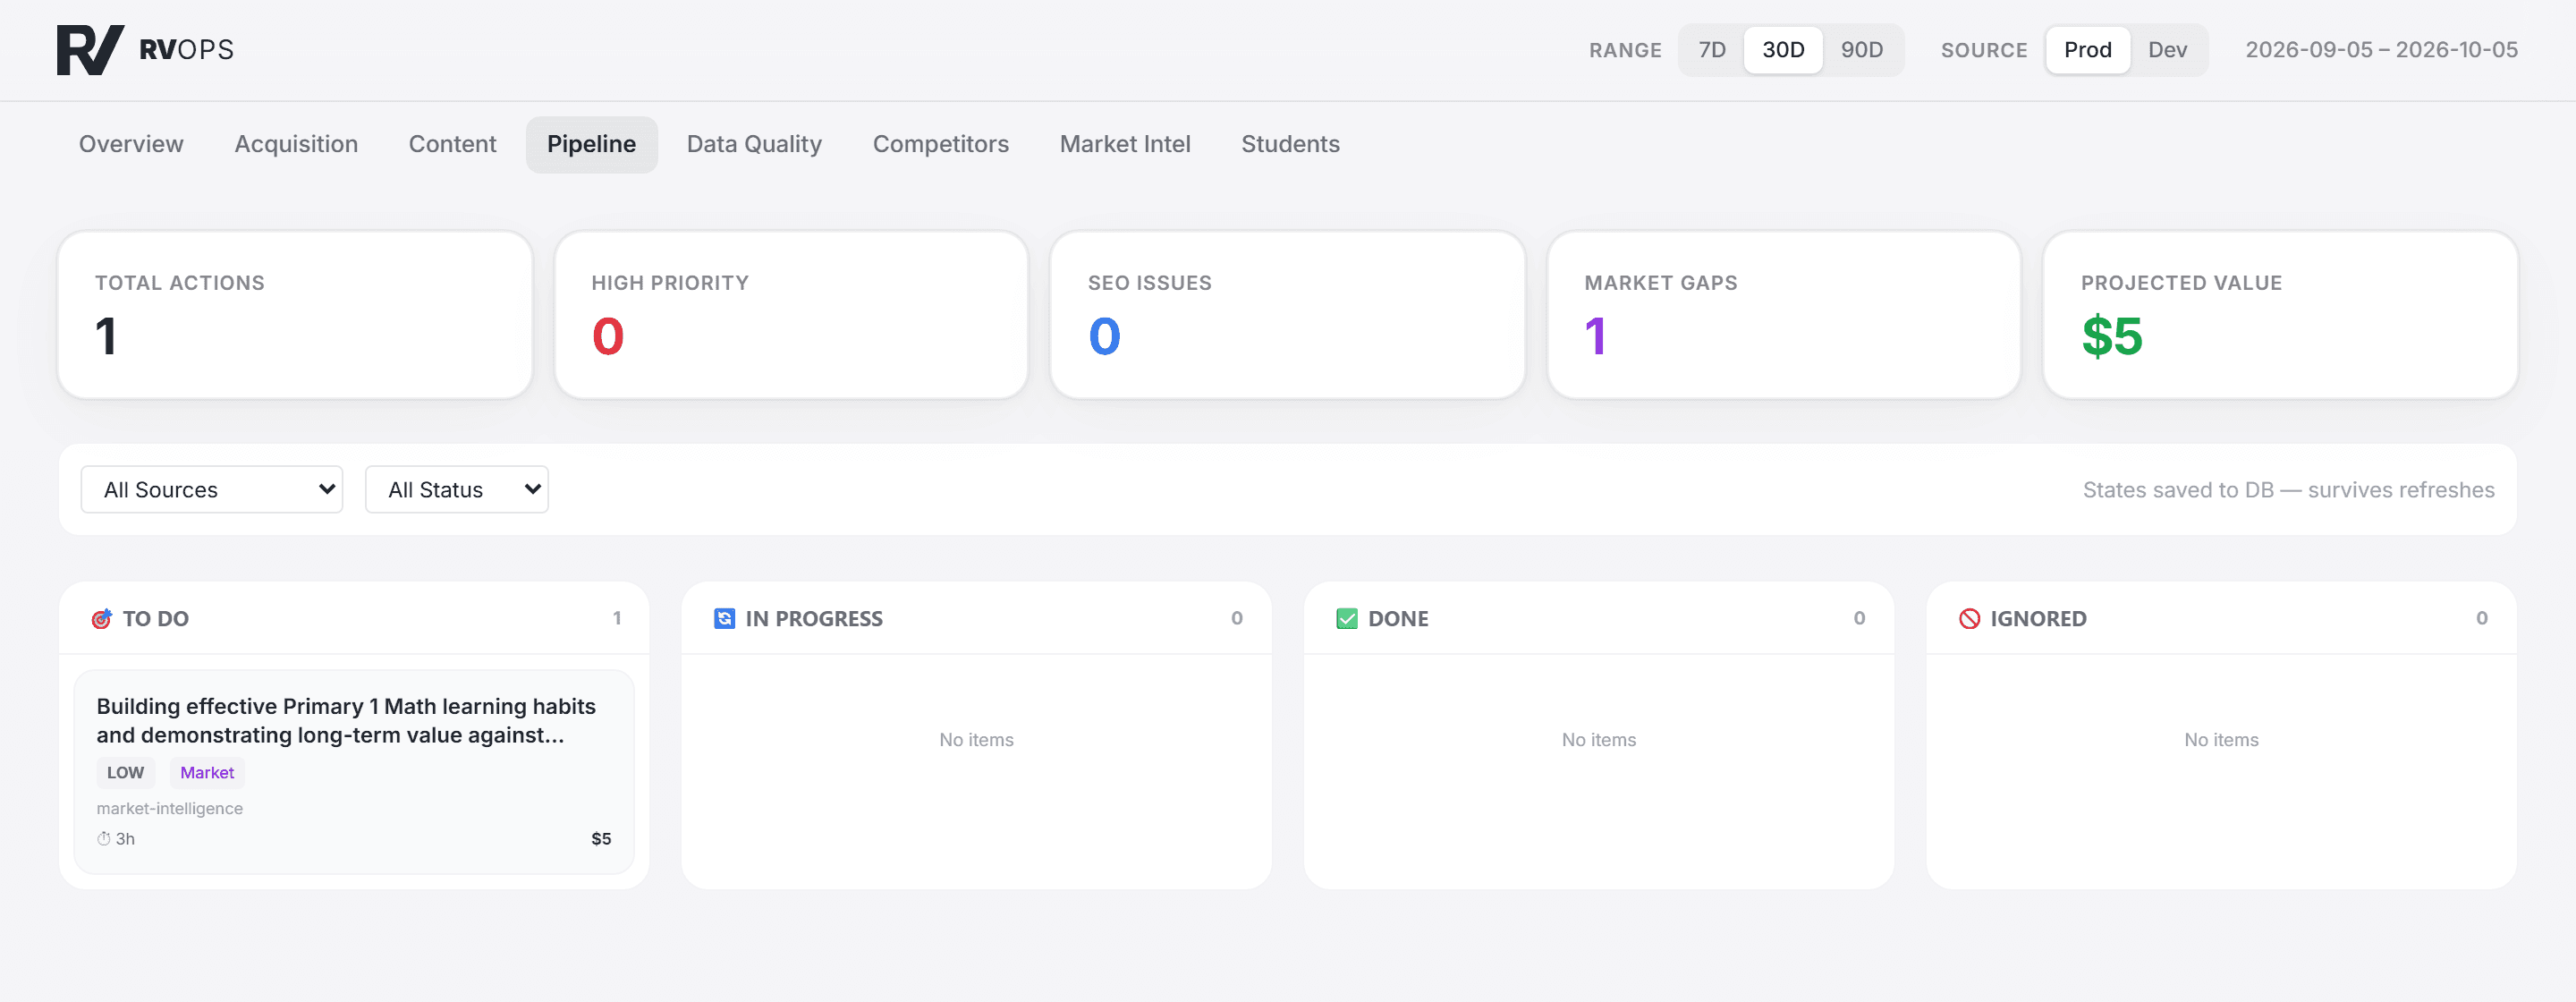
Task: Open the Data Quality tab
Action: (x=754, y=145)
